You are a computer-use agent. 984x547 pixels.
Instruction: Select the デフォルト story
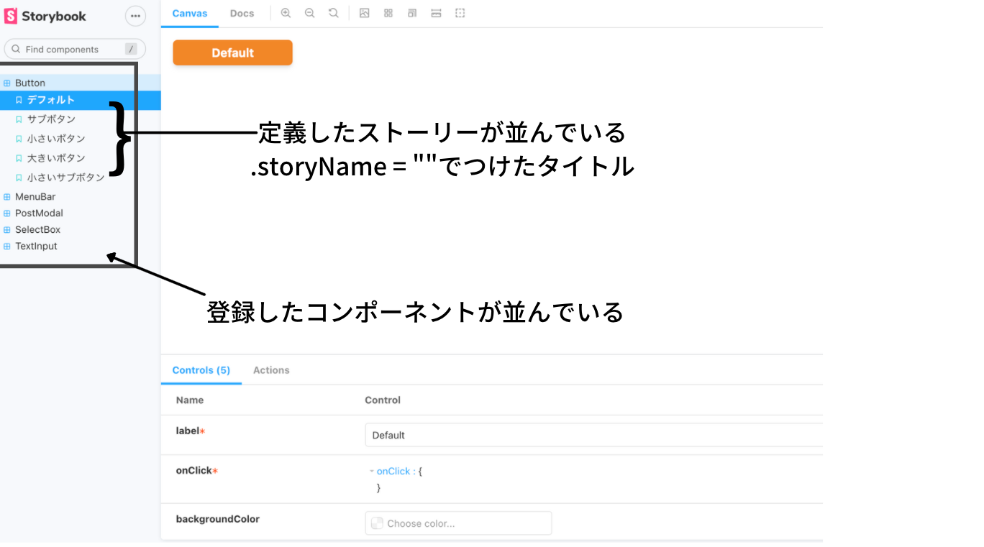click(x=51, y=100)
